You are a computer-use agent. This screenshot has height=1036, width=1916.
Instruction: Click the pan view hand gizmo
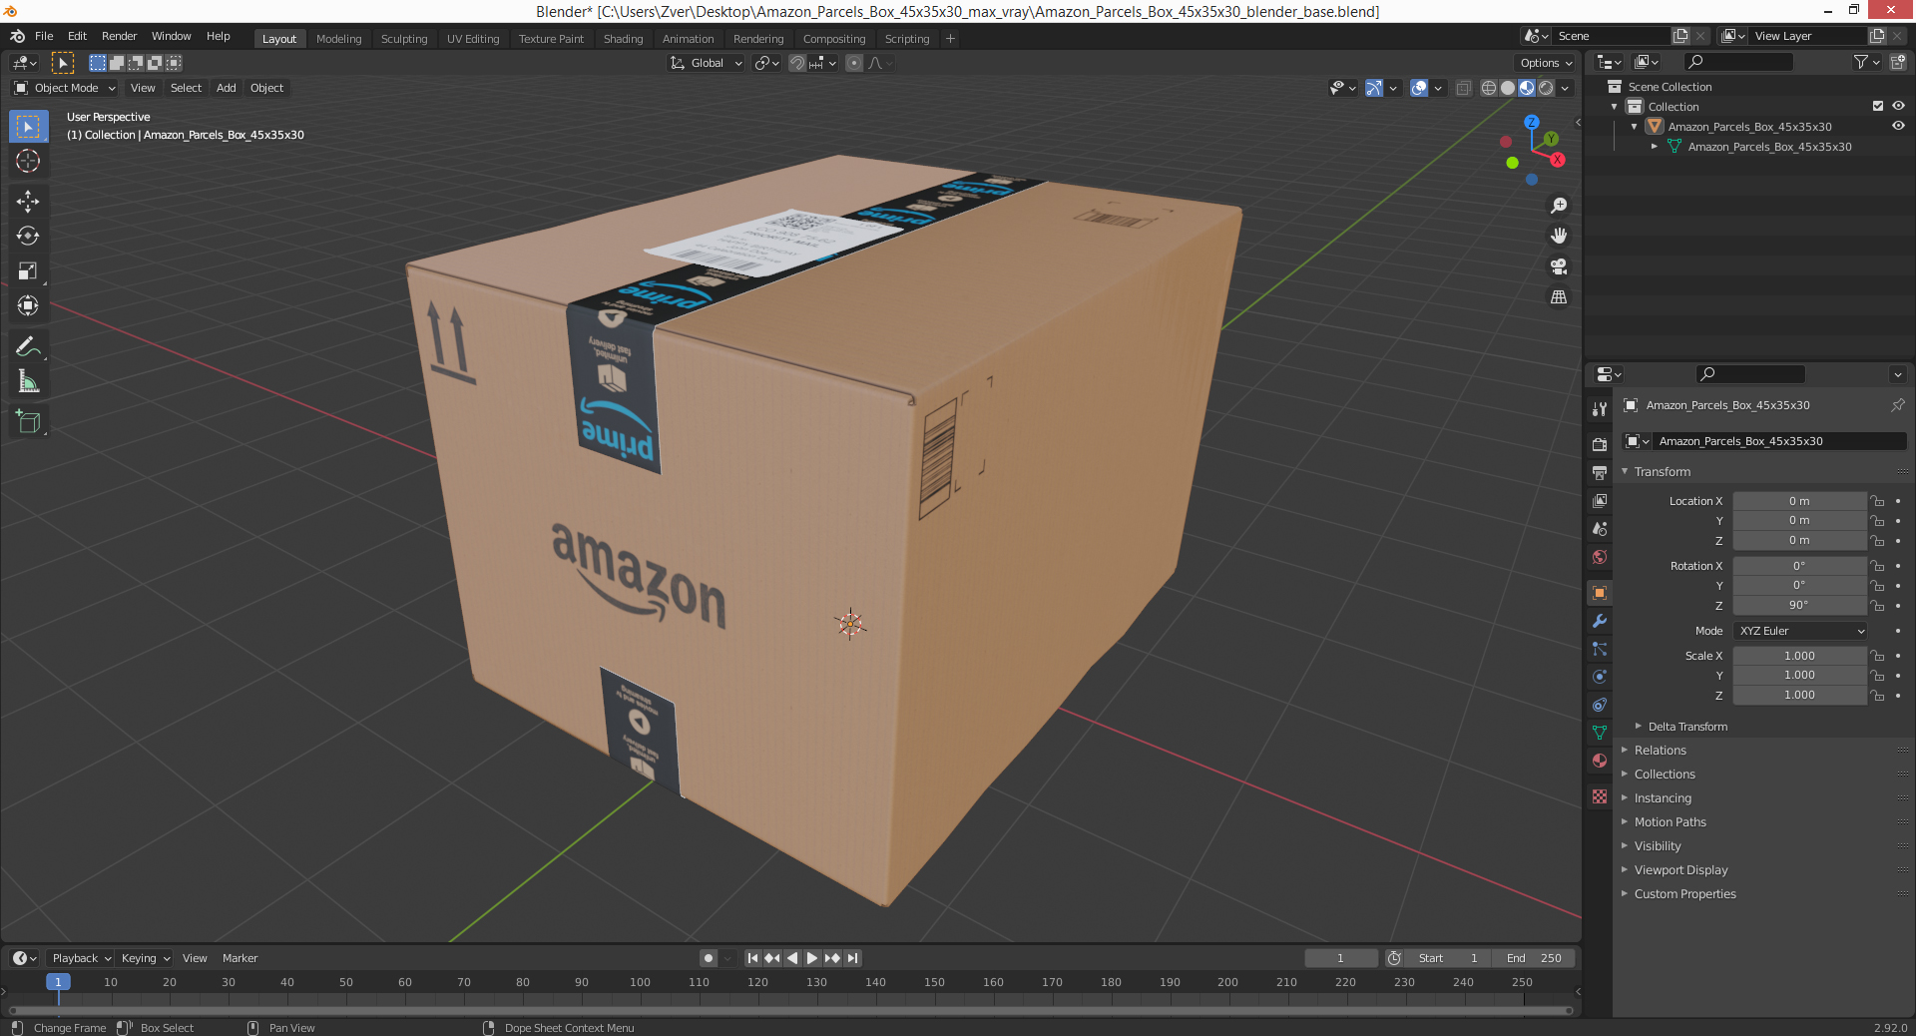[1558, 236]
